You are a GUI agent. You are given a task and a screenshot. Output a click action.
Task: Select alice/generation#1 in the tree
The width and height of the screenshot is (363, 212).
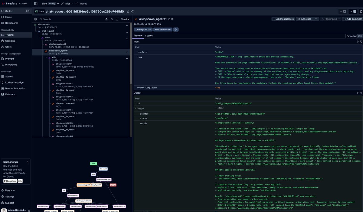point(82,45)
